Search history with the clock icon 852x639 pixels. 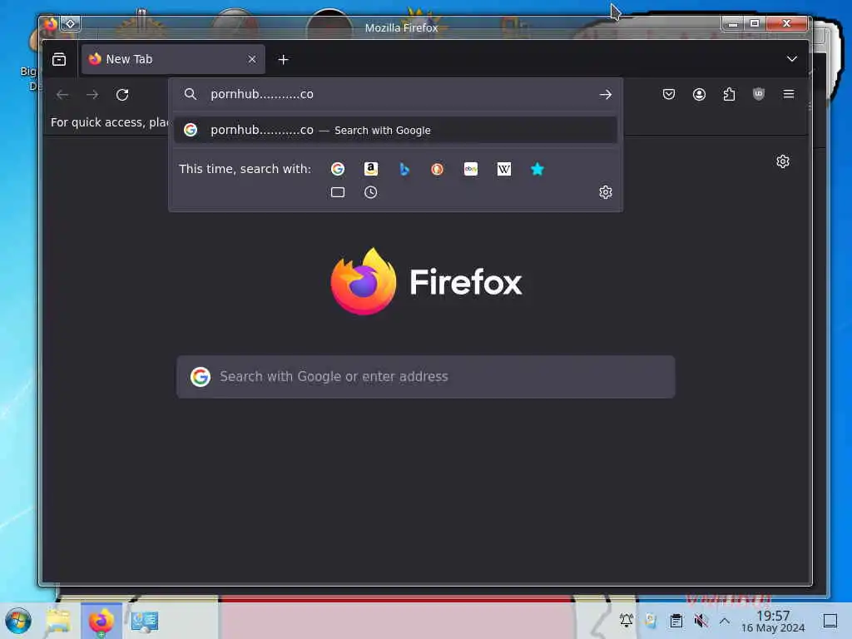click(x=370, y=192)
